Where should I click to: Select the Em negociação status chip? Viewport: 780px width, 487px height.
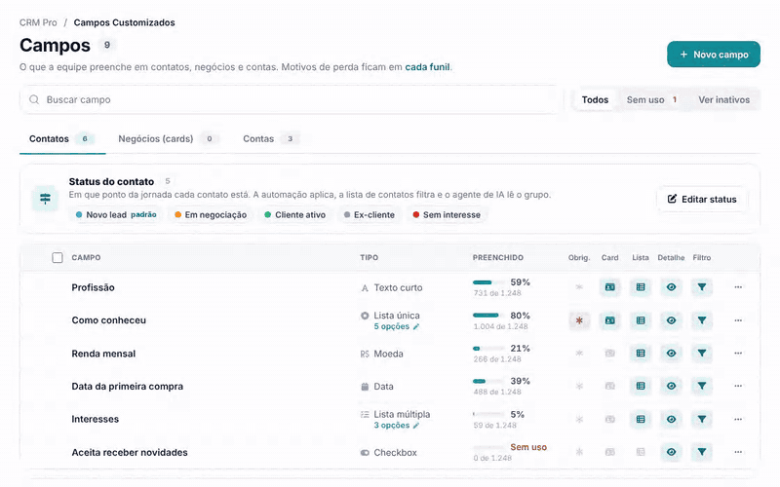click(x=211, y=214)
